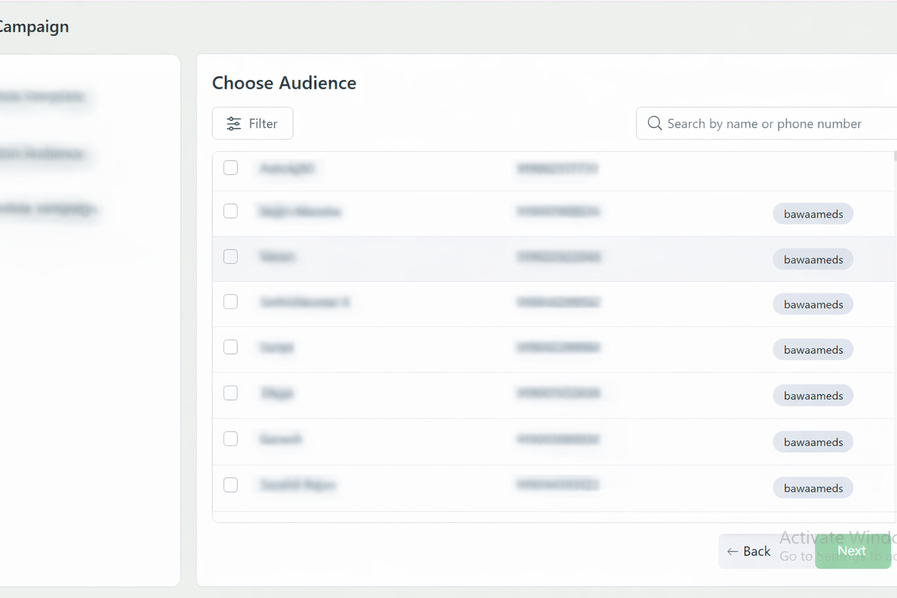Click the bawaameds tag in second row

[x=813, y=214]
